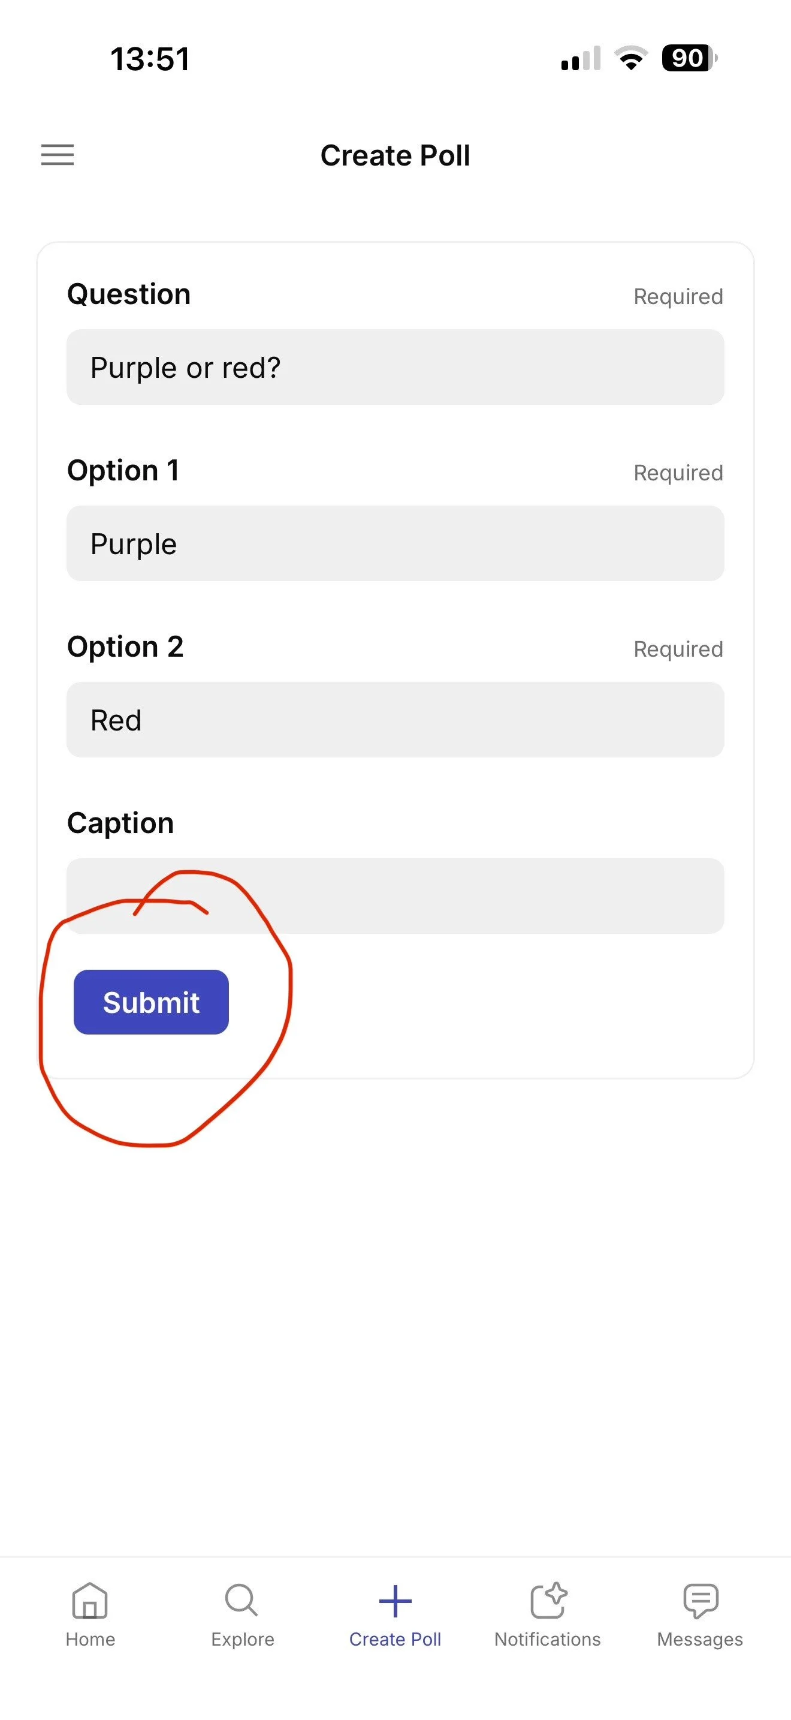Tap the clock time in status bar
Screen dimensions: 791x1720
(150, 59)
